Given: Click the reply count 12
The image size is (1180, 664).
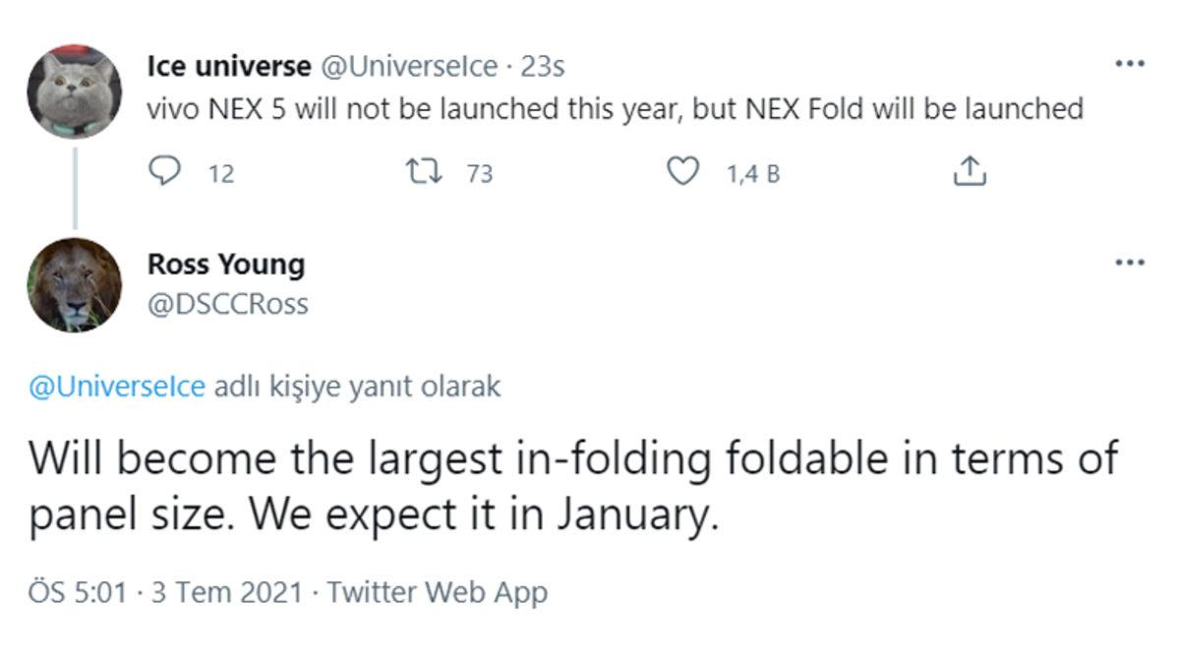Looking at the screenshot, I should tap(222, 174).
